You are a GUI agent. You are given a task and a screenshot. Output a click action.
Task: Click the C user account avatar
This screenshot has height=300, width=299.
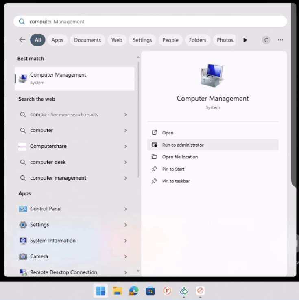click(x=266, y=40)
